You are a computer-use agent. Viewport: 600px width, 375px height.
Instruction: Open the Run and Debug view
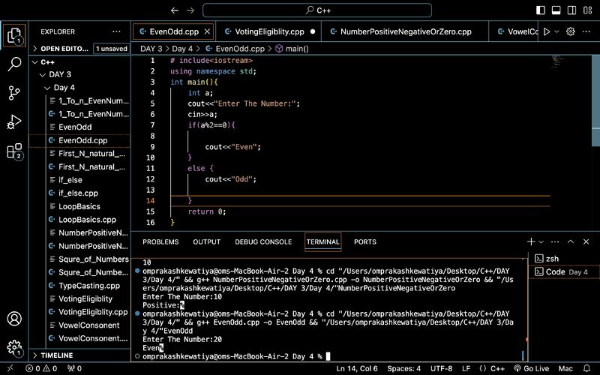coord(14,122)
